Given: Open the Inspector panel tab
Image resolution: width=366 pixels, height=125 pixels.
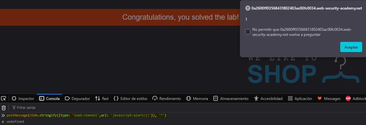Looking at the screenshot, I should [23, 98].
